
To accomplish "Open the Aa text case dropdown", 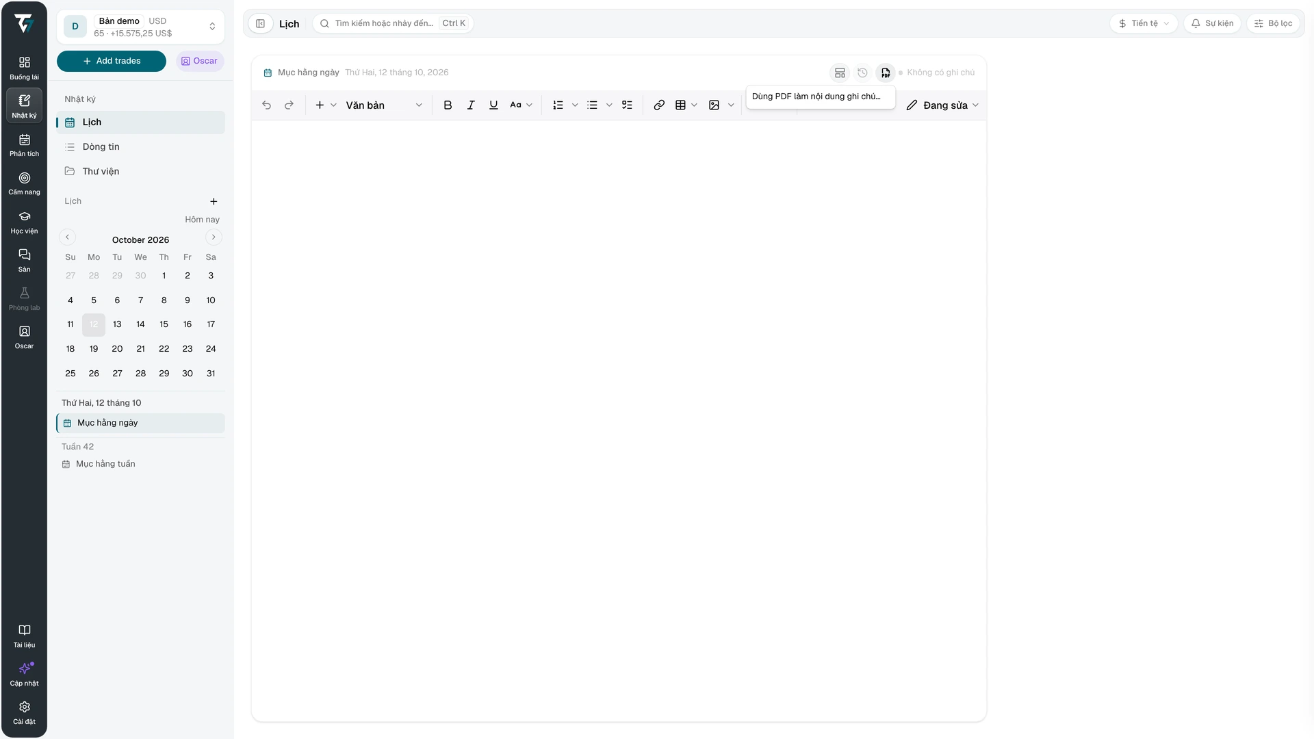I will [521, 105].
